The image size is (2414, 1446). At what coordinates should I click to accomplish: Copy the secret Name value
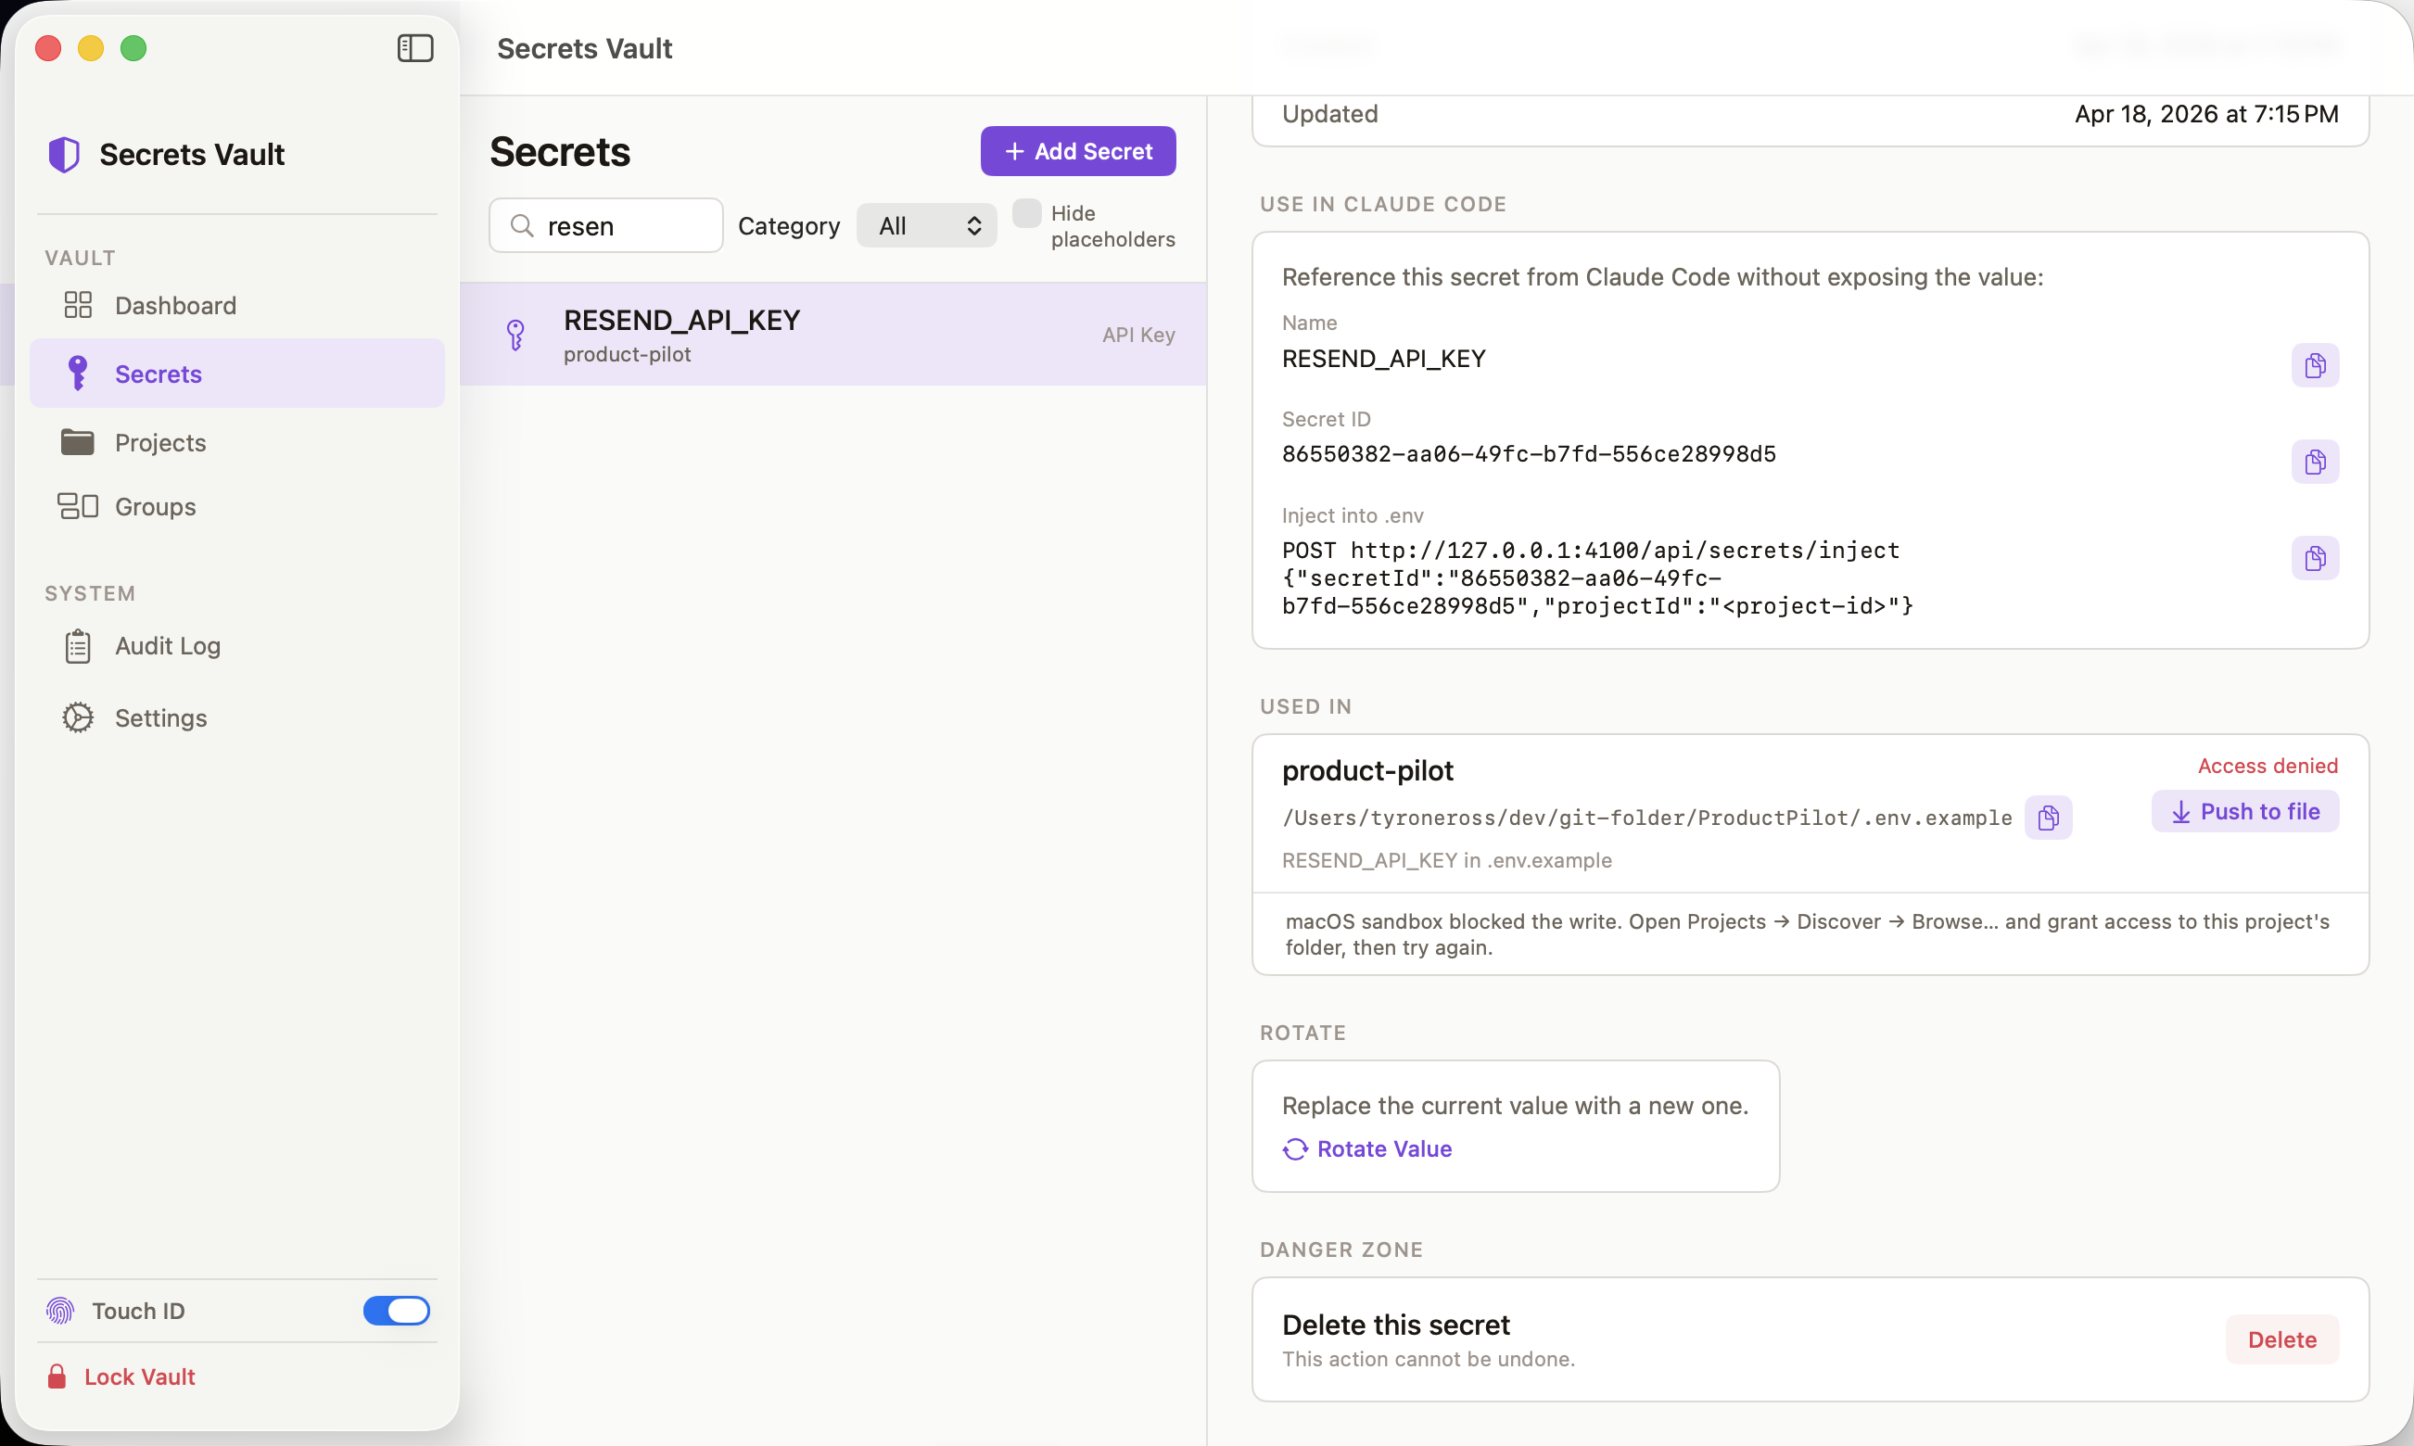click(x=2316, y=365)
